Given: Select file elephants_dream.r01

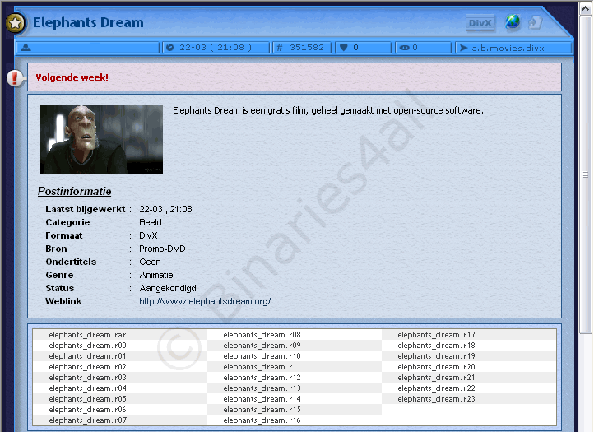Looking at the screenshot, I should tap(87, 355).
